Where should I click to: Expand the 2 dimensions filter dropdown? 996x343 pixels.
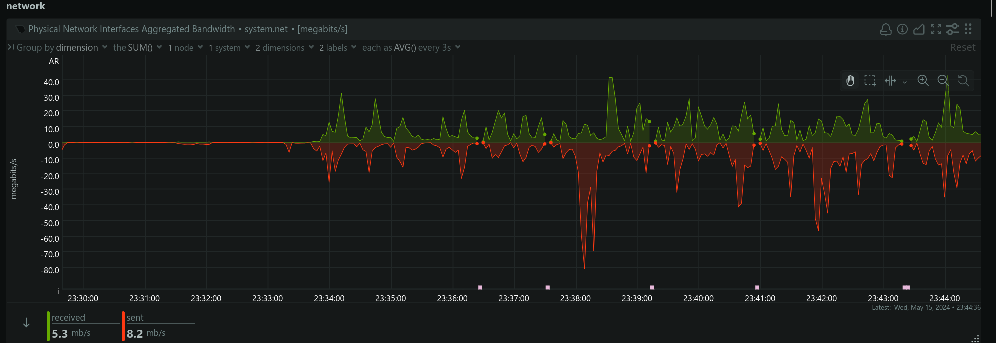coord(284,48)
